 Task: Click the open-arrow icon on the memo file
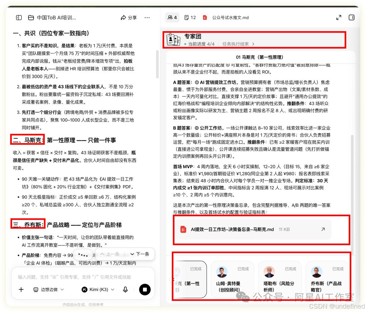point(323,229)
